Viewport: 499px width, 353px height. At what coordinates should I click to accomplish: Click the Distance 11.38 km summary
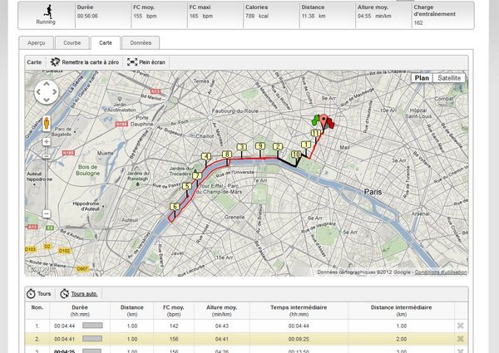(327, 15)
